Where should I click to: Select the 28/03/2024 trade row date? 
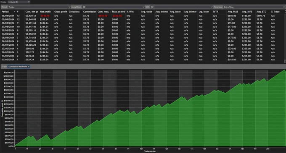click(8, 23)
